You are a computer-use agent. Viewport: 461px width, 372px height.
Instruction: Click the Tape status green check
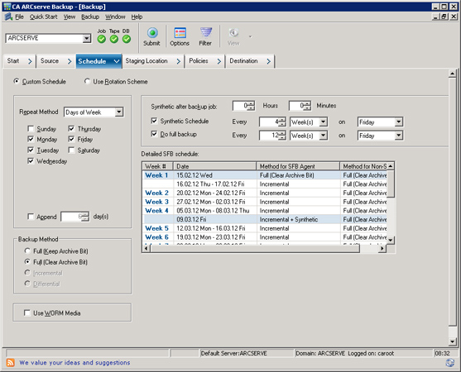pyautogui.click(x=114, y=39)
